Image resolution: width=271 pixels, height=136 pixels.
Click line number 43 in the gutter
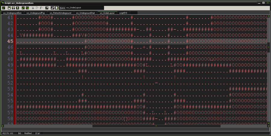[x=10, y=29]
